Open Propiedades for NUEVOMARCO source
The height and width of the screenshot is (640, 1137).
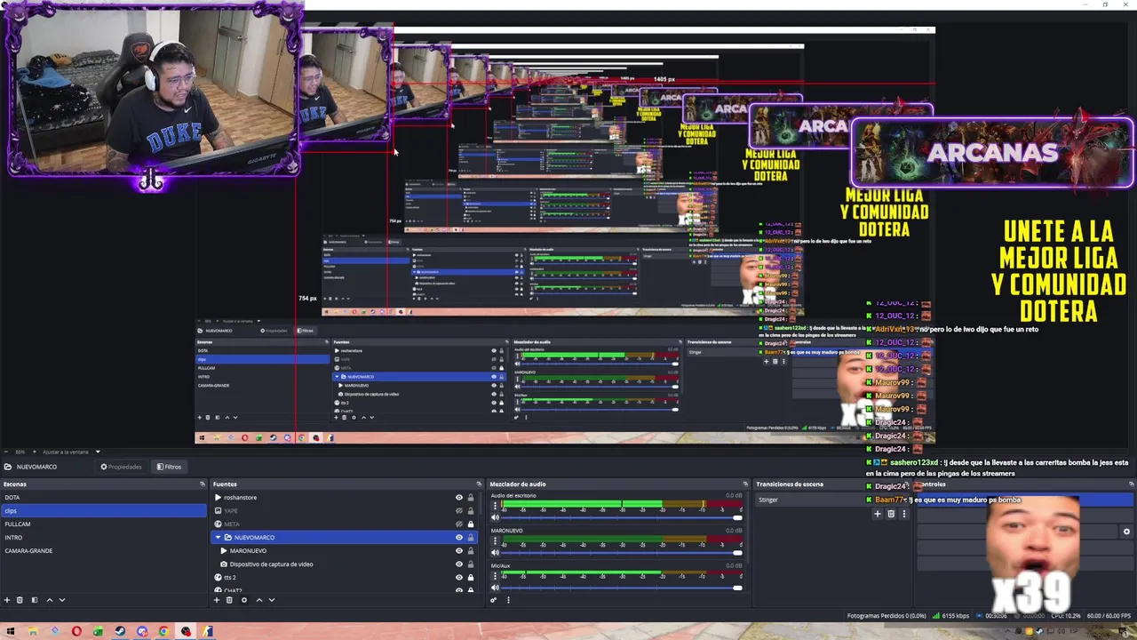pyautogui.click(x=121, y=467)
